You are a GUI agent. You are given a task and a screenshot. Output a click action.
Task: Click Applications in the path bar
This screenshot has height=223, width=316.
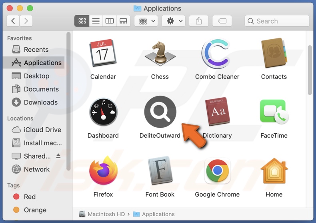[x=154, y=214]
